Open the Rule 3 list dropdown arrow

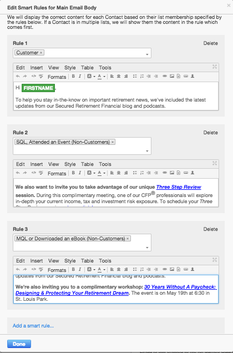pyautogui.click(x=147, y=248)
